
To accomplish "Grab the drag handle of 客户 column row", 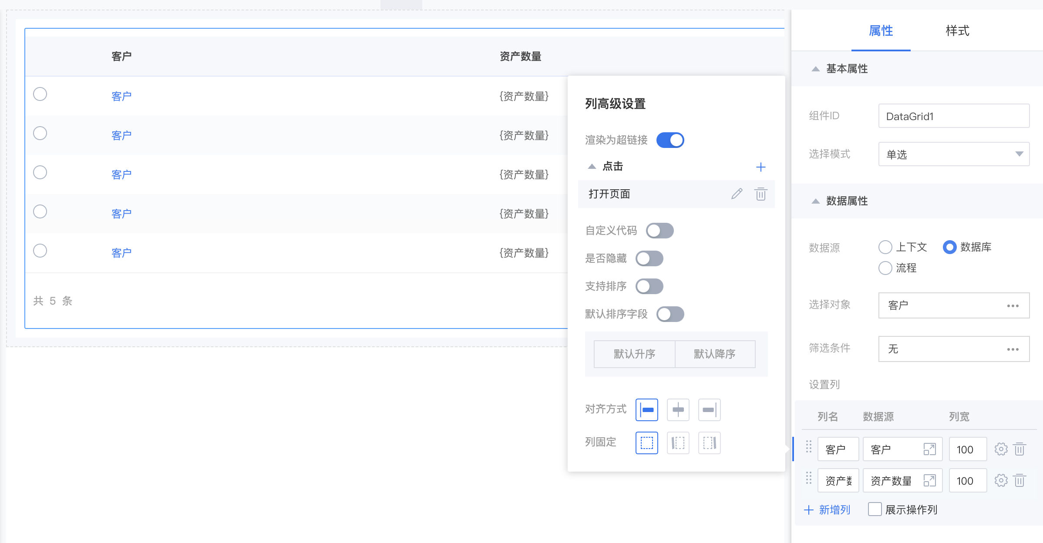I will (808, 447).
